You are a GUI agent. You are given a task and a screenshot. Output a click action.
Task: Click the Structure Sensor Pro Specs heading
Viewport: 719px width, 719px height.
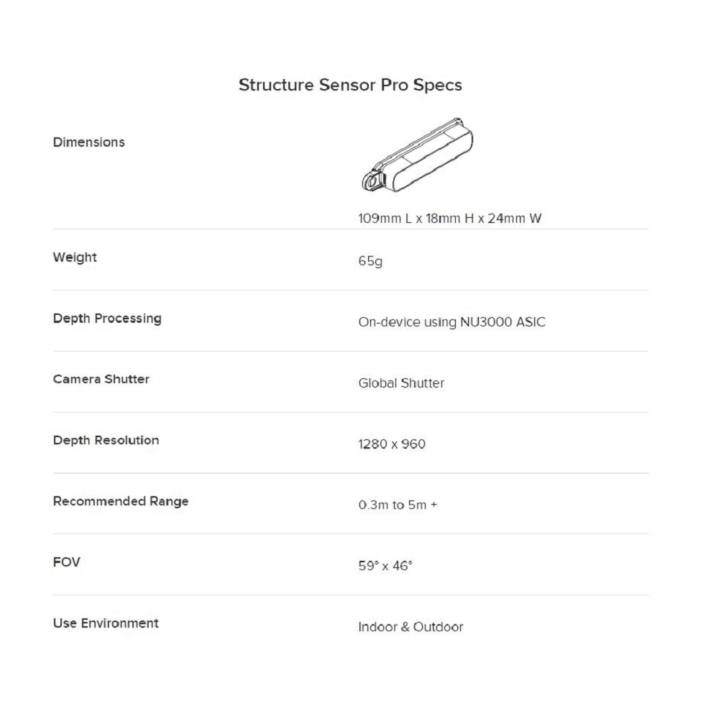click(x=349, y=85)
